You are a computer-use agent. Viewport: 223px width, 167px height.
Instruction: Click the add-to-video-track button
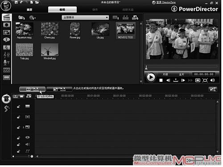click(32, 89)
